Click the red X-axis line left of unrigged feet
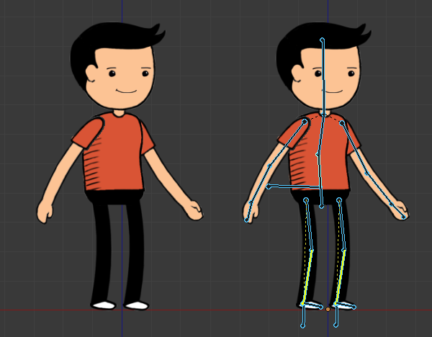This screenshot has height=337, width=432. (x=43, y=310)
